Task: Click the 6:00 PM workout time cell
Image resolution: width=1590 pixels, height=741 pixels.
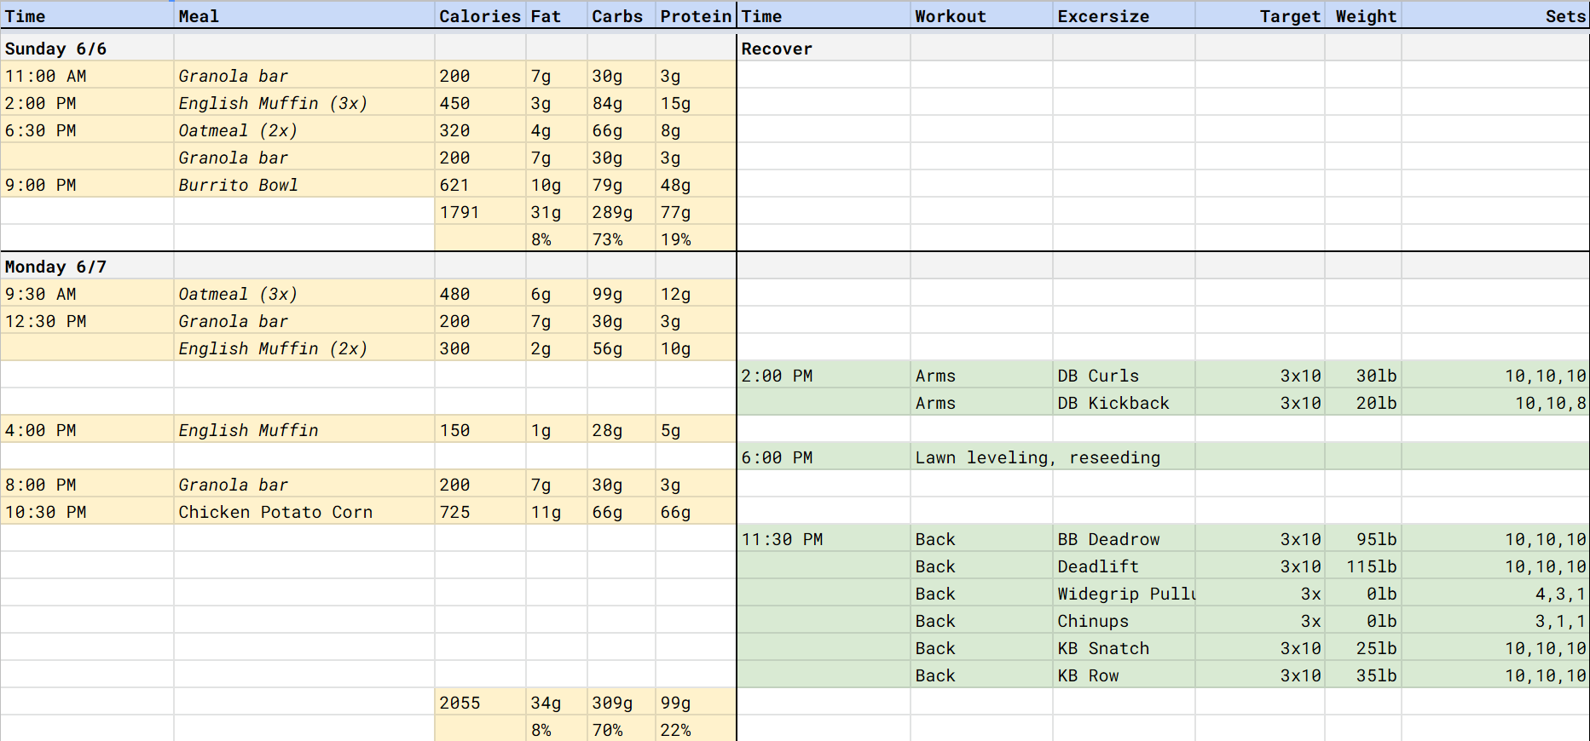Action: (824, 457)
